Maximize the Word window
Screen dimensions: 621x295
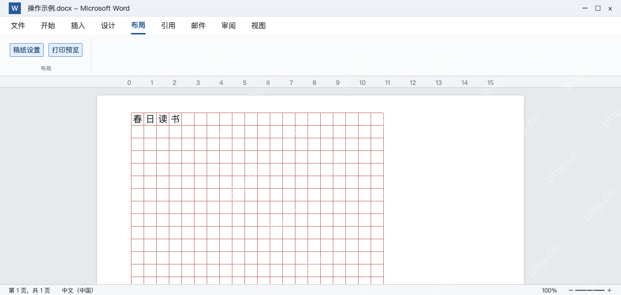pyautogui.click(x=598, y=8)
